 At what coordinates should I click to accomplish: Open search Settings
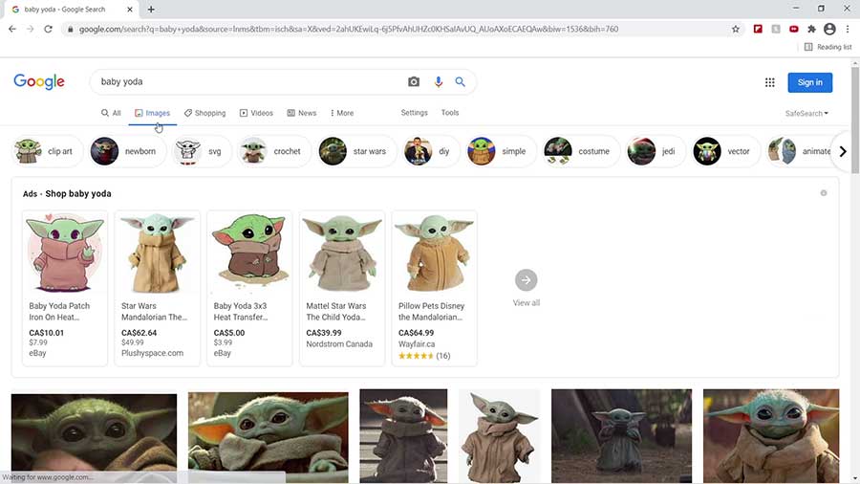pyautogui.click(x=414, y=113)
